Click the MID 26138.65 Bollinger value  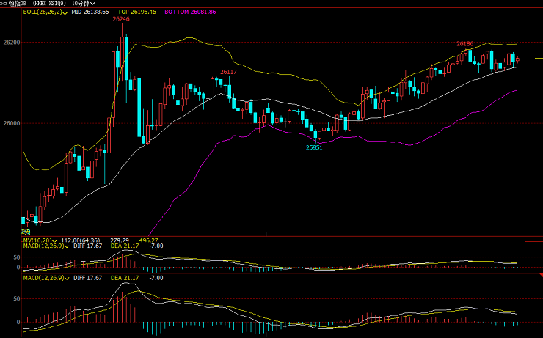pos(90,12)
